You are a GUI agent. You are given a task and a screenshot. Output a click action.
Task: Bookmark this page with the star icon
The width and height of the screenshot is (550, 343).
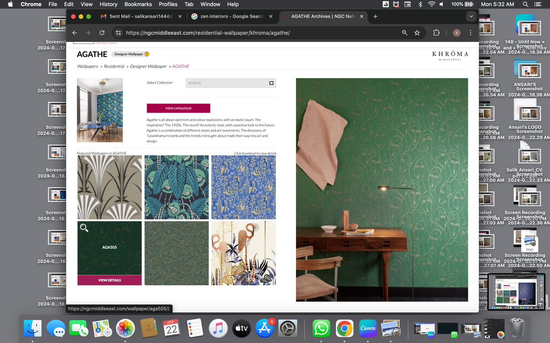tap(417, 32)
